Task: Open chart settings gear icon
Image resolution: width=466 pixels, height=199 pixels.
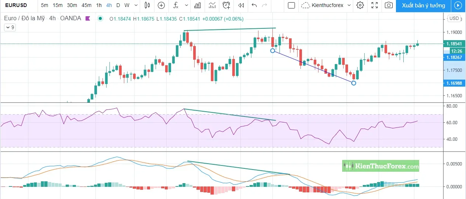Action: [360, 5]
